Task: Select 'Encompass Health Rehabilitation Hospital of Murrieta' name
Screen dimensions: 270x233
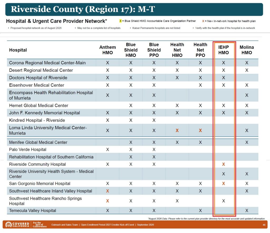Action: coord(51,95)
